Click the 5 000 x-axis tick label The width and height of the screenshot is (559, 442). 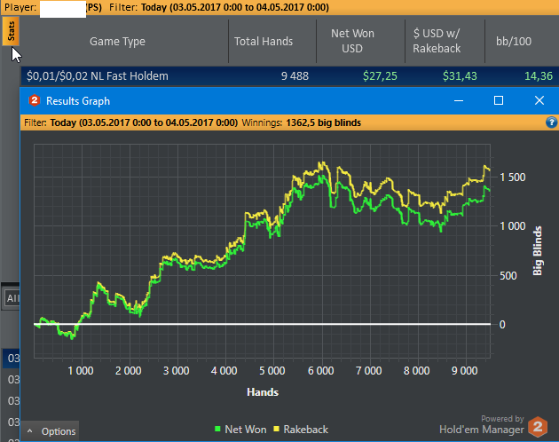[x=272, y=371]
